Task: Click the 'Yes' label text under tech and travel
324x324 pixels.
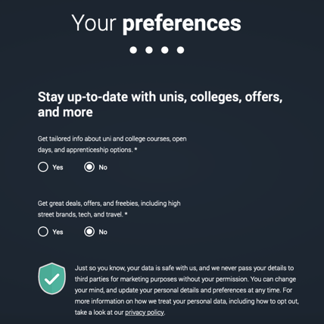Action: pos(58,232)
